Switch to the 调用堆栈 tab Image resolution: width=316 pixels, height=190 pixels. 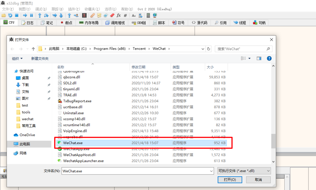point(115,23)
